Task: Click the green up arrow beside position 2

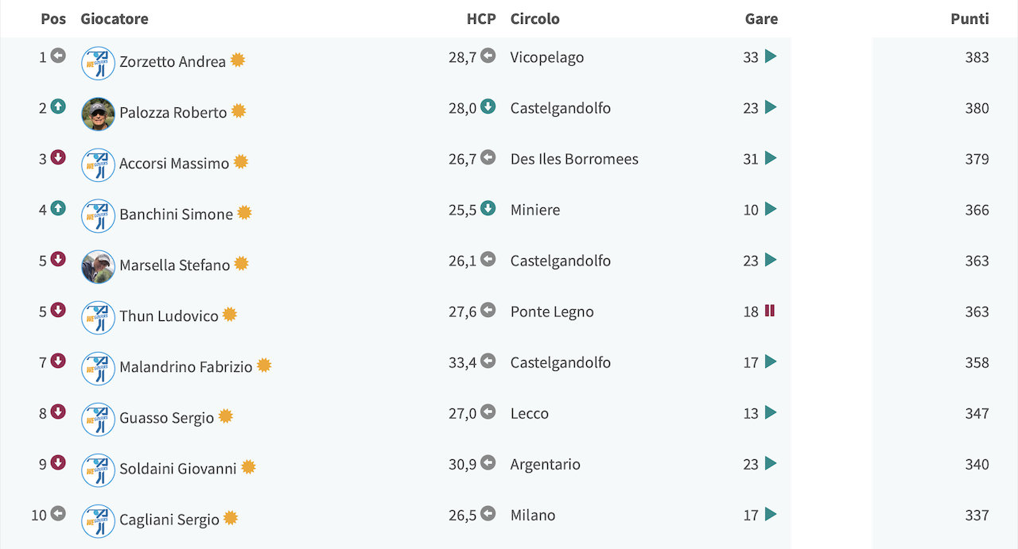Action: click(x=58, y=106)
